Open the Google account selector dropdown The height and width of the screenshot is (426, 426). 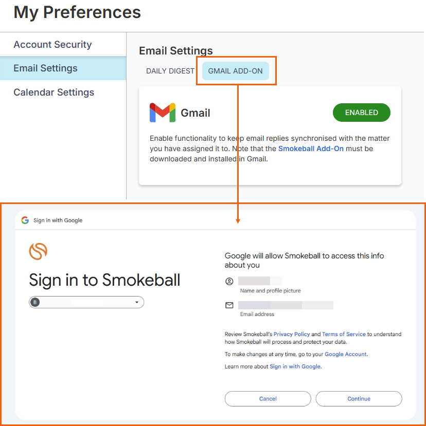pyautogui.click(x=86, y=302)
